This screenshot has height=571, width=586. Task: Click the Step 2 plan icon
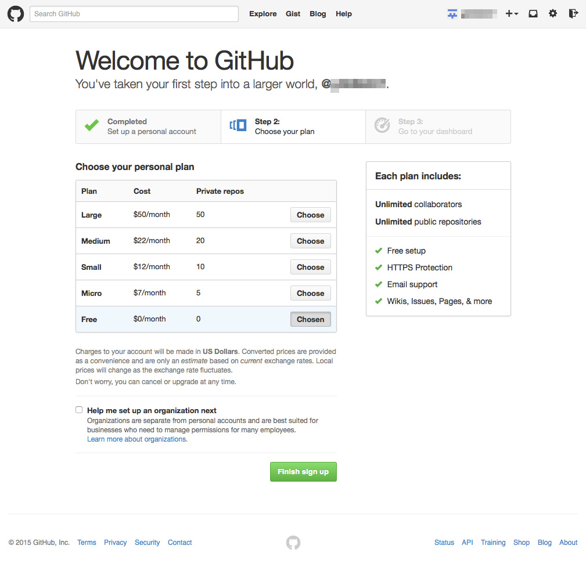[x=238, y=125]
